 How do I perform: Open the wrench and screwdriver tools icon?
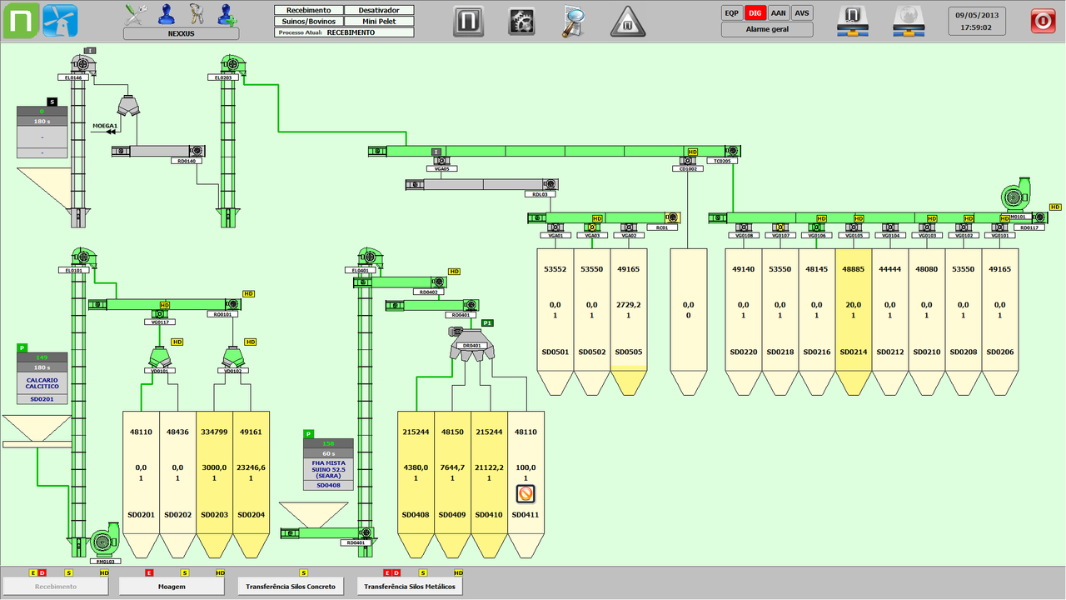click(x=136, y=14)
